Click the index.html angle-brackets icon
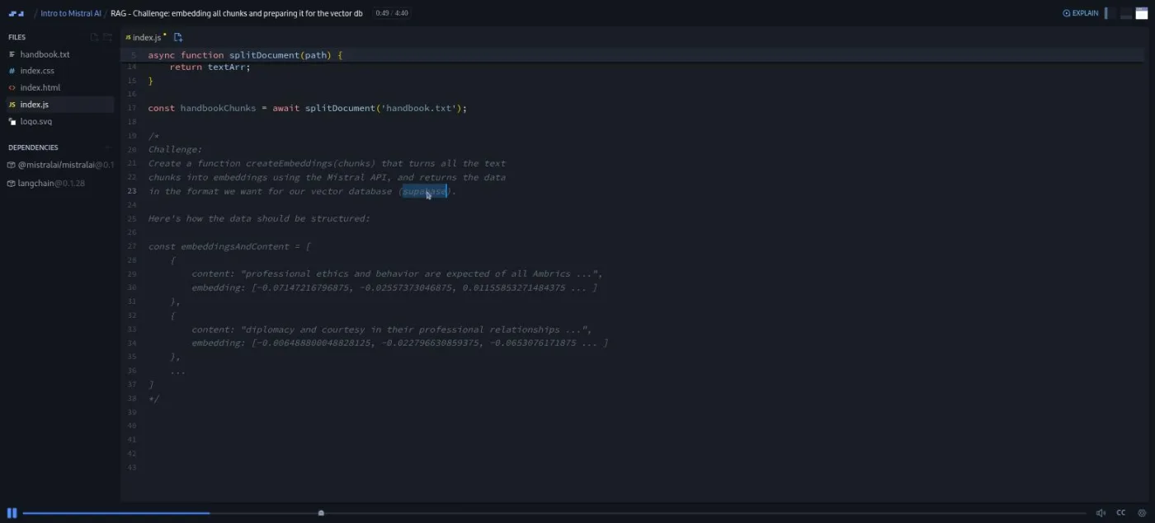This screenshot has height=523, width=1155. tap(12, 87)
